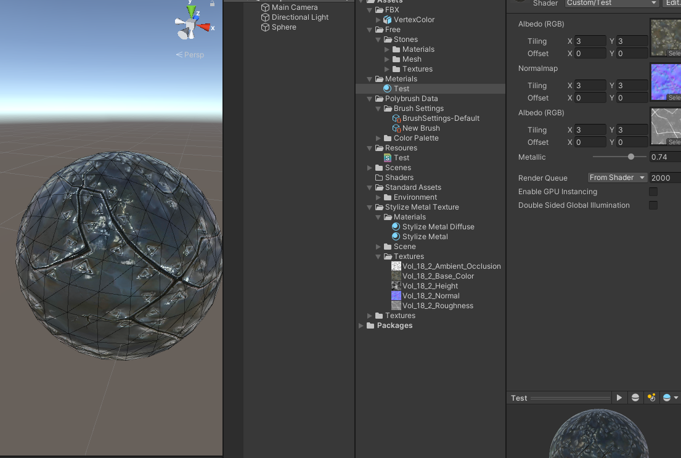The image size is (681, 458).
Task: Click the Render Queue value field 2000
Action: click(665, 178)
